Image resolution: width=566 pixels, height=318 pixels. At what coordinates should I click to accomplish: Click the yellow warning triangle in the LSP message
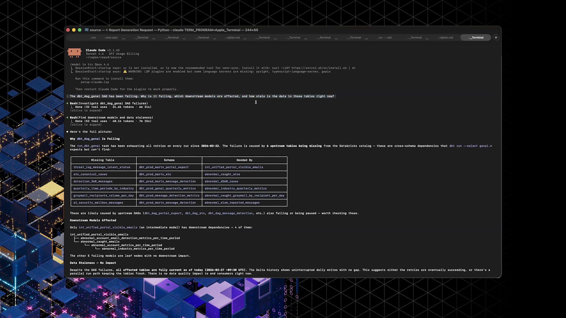point(125,72)
